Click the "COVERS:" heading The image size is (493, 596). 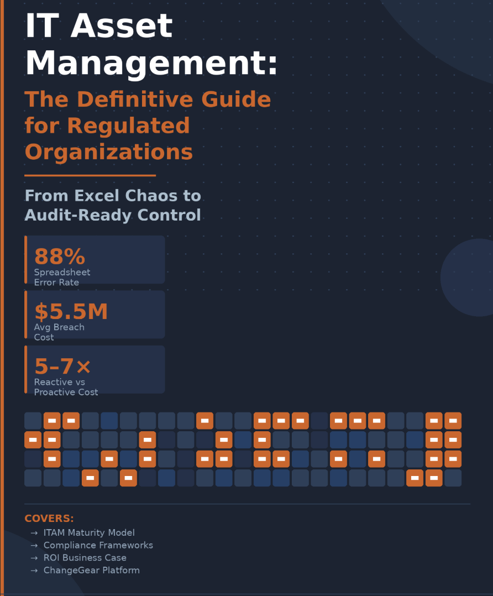pyautogui.click(x=49, y=519)
